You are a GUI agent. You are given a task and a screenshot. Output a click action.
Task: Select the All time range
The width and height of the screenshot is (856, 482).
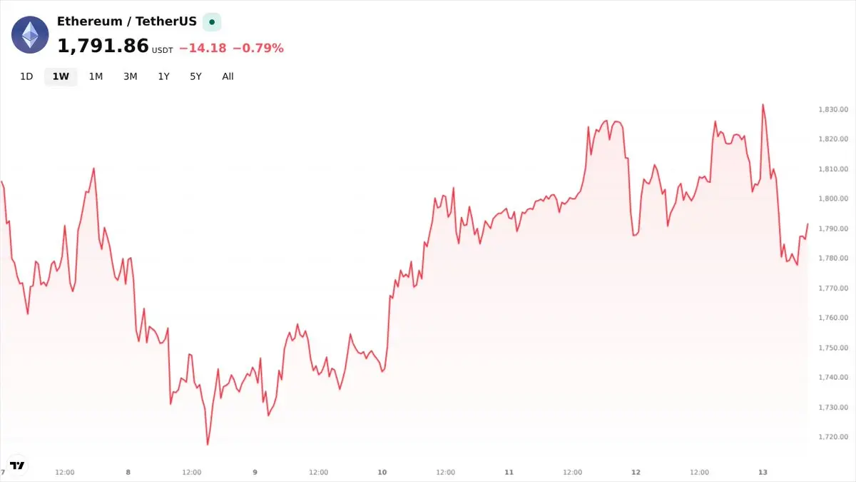[x=228, y=76]
